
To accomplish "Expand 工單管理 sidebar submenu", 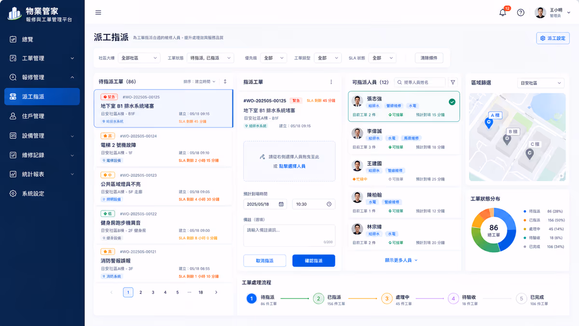I will (x=72, y=58).
